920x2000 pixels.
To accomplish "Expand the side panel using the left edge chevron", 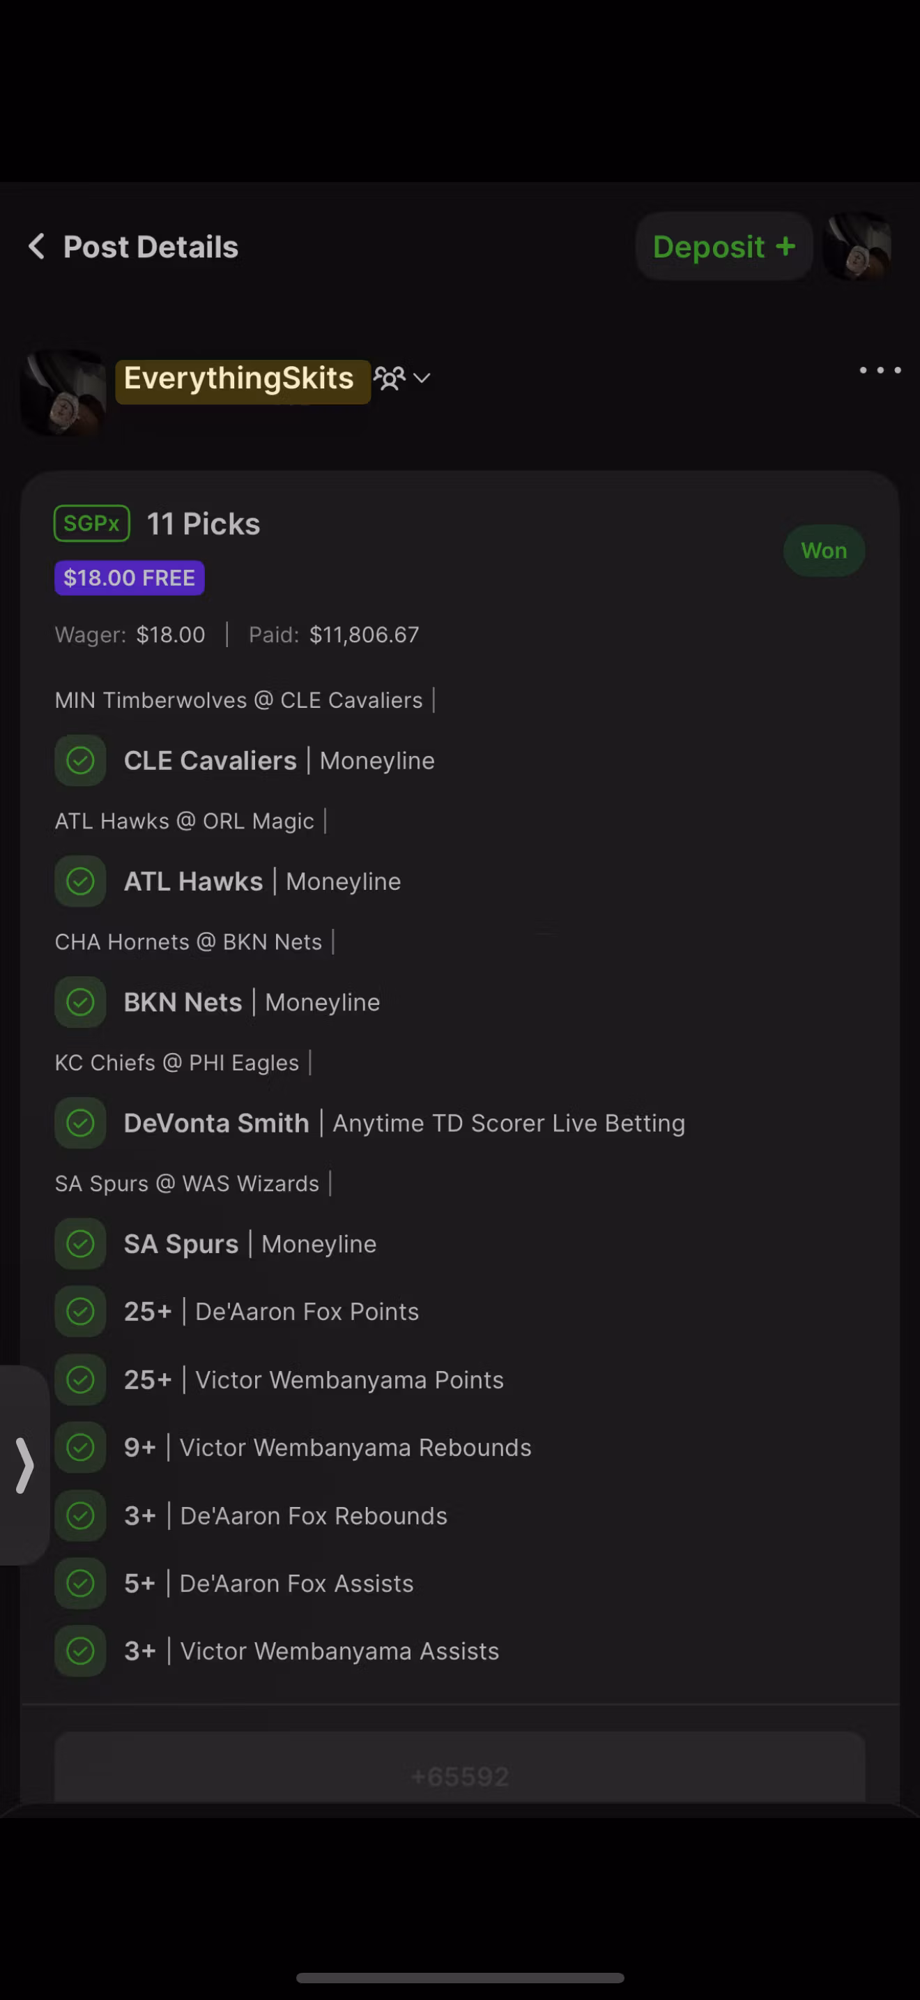I will pos(25,1466).
